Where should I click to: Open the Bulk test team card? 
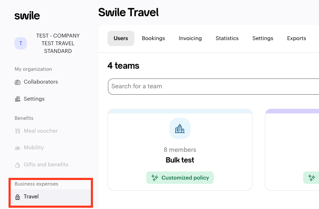(180, 160)
